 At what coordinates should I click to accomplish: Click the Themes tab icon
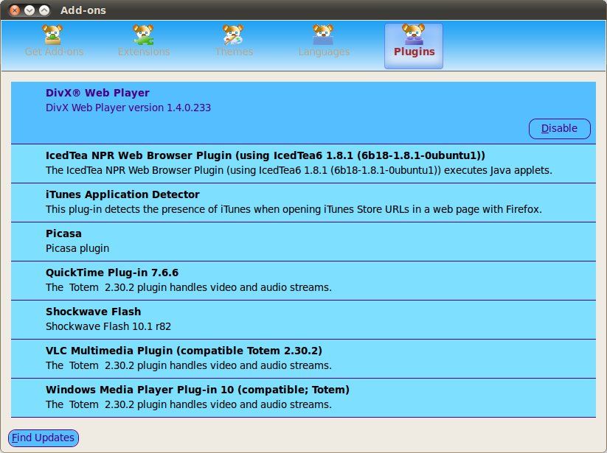pos(234,34)
